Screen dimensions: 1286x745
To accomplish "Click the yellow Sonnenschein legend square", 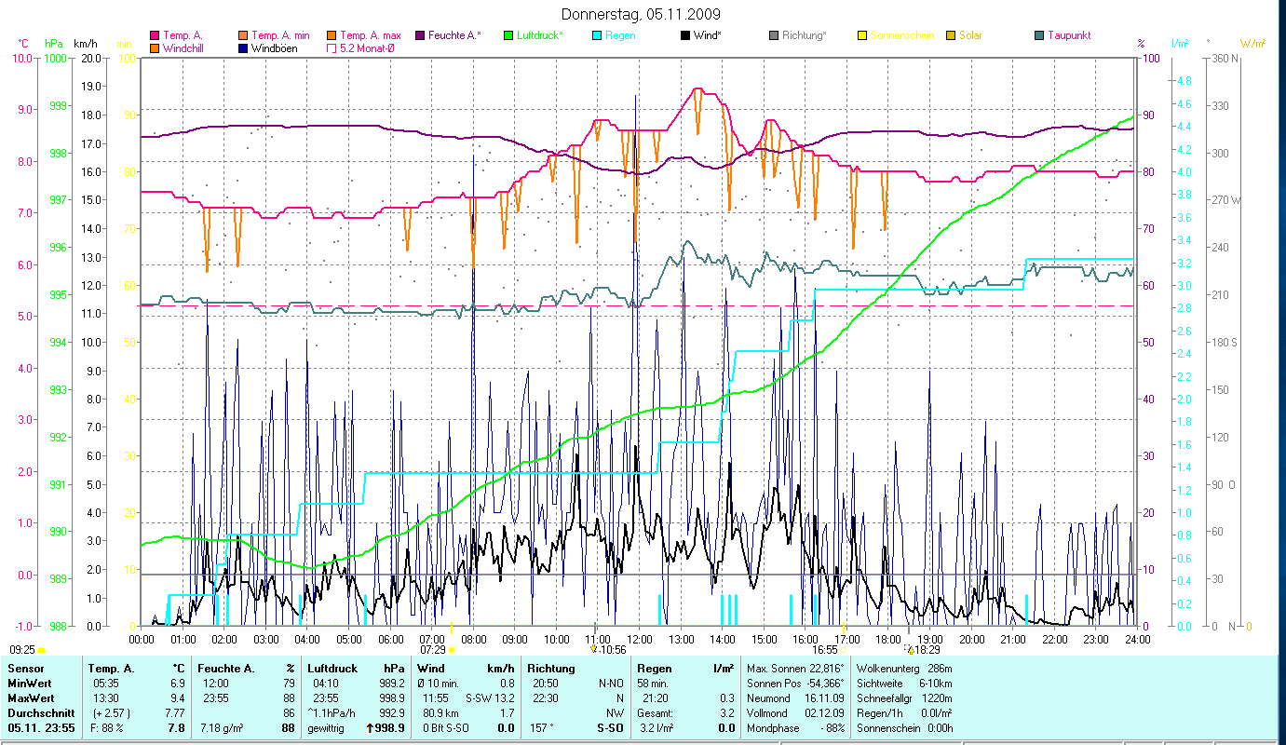I will pyautogui.click(x=862, y=35).
